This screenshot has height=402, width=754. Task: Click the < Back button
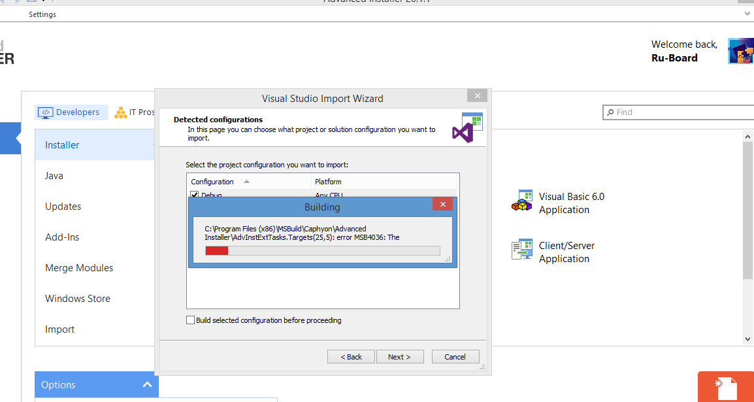click(x=351, y=357)
